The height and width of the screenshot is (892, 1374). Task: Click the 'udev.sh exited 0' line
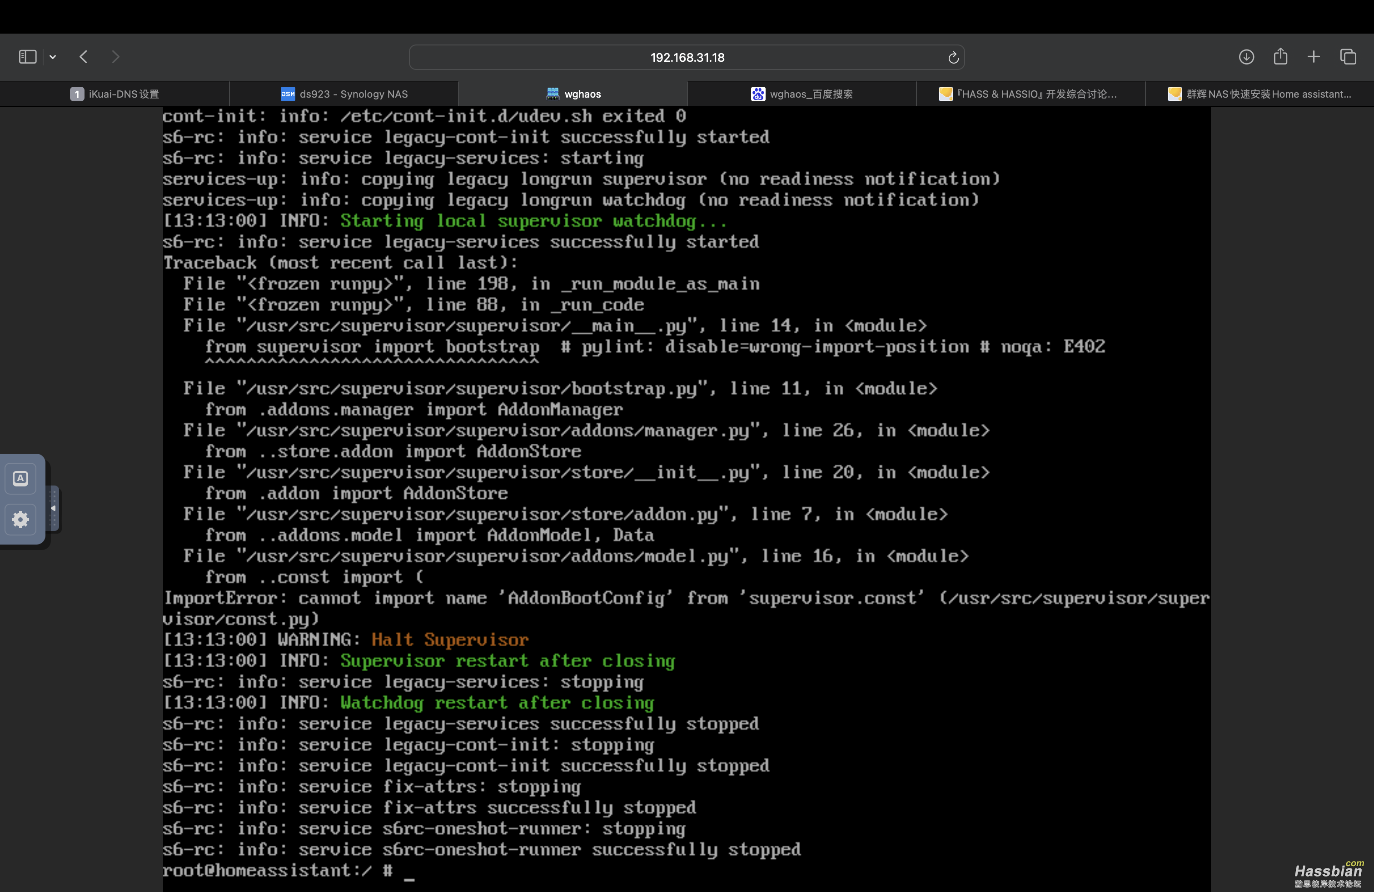pyautogui.click(x=424, y=116)
